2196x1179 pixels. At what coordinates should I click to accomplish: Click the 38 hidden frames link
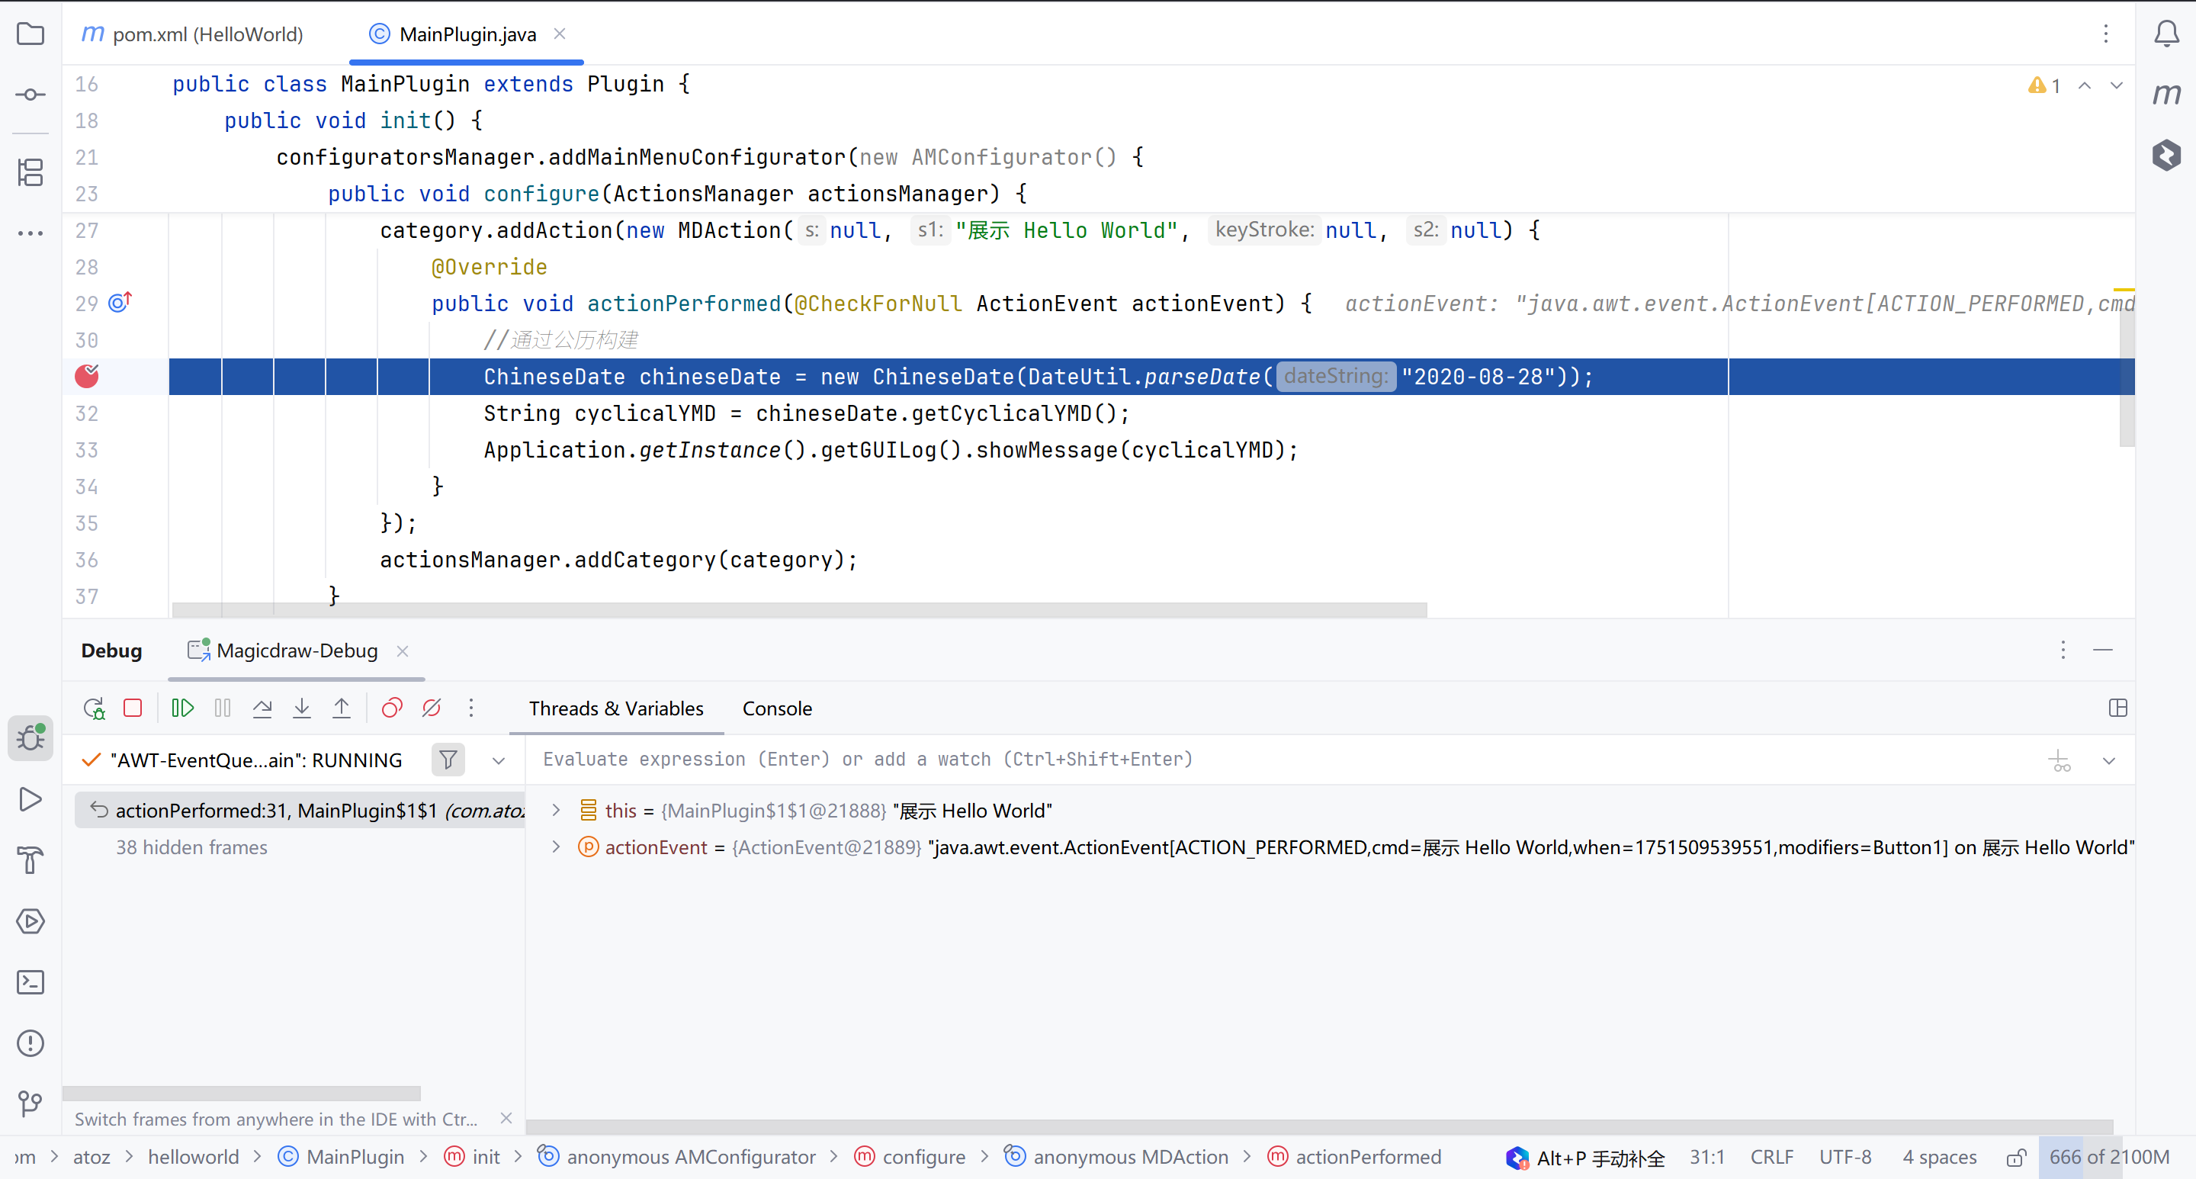(x=191, y=847)
